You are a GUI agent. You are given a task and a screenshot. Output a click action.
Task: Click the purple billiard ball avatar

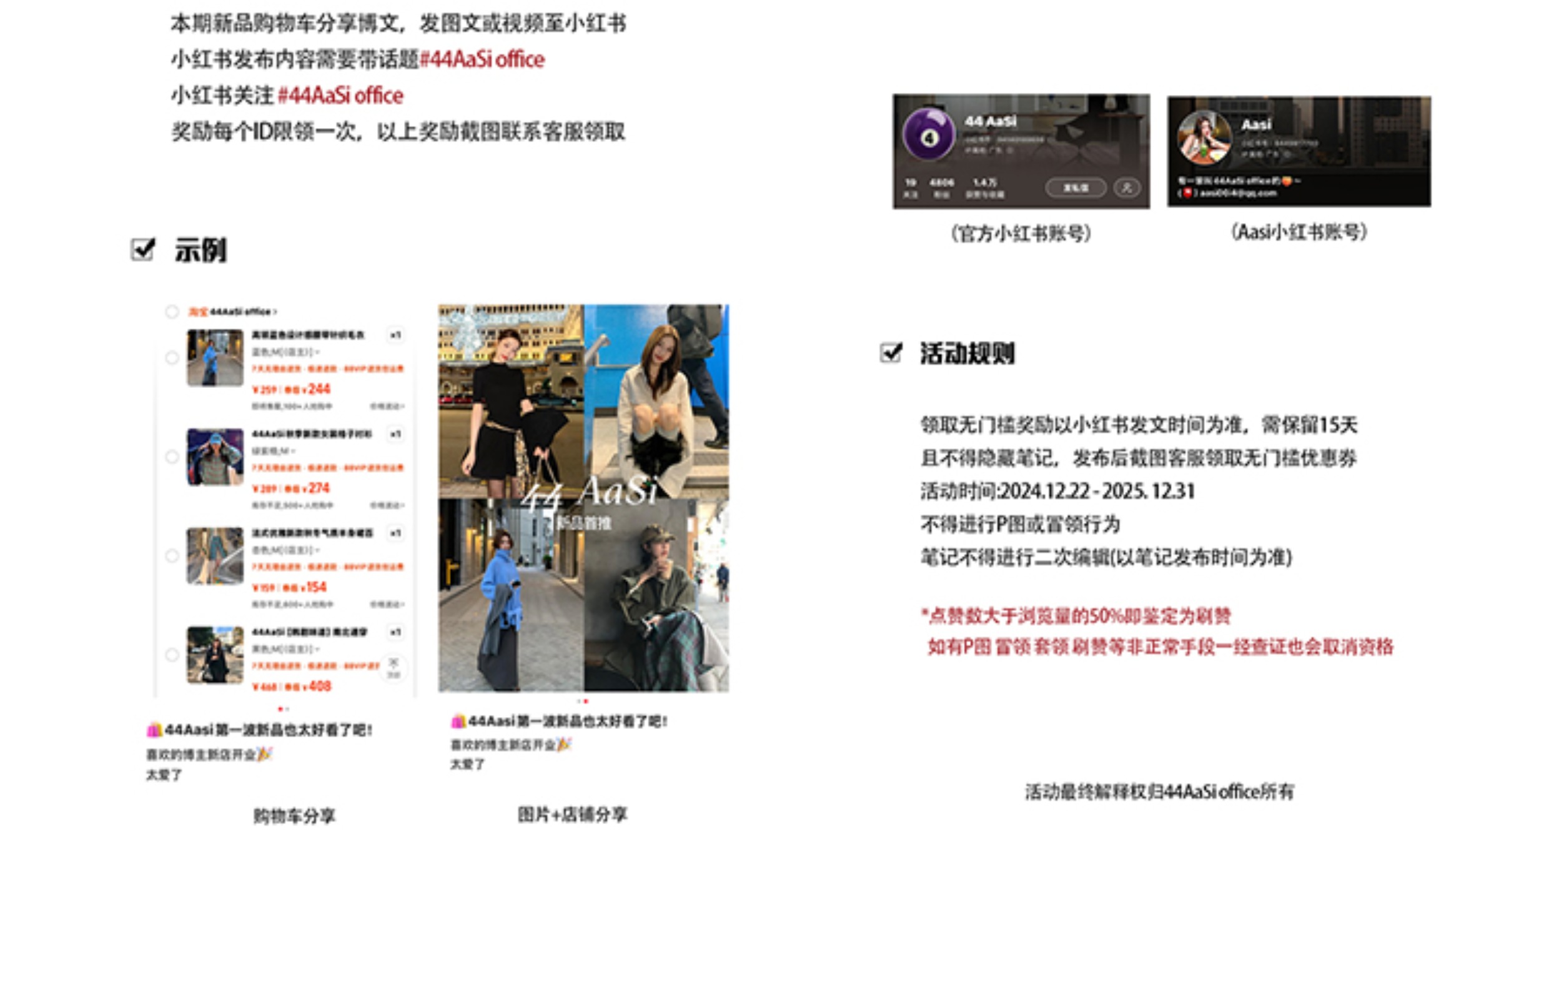[929, 135]
